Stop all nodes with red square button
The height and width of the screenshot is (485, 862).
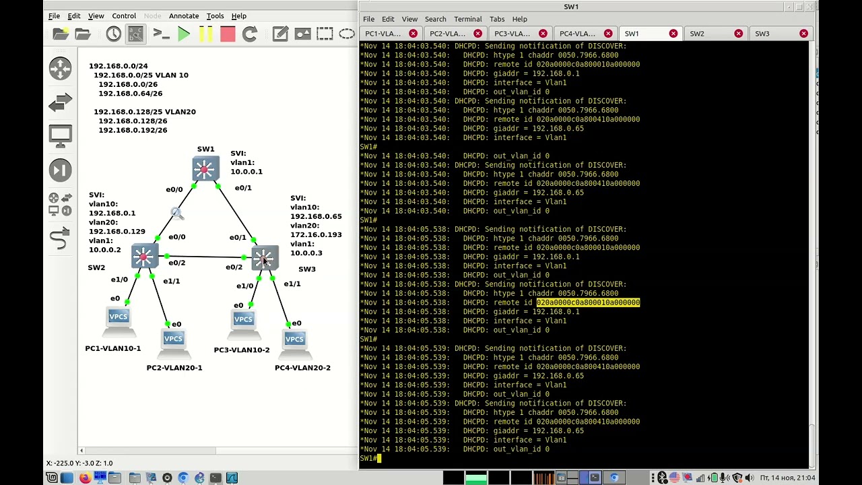tap(228, 34)
